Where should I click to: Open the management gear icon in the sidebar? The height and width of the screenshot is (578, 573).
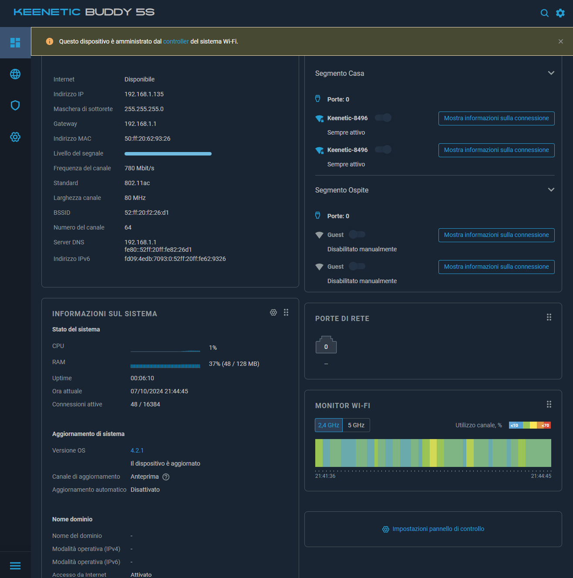point(15,137)
